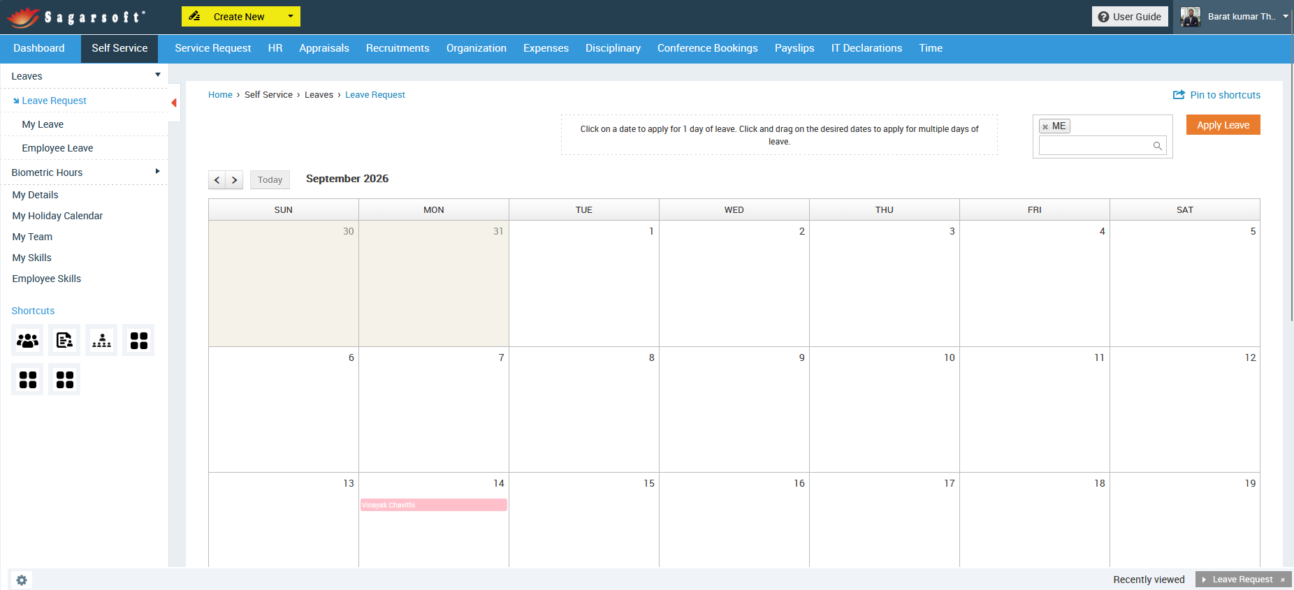Open the Recruitments menu
Viewport: 1294px width, 590px height.
398,48
